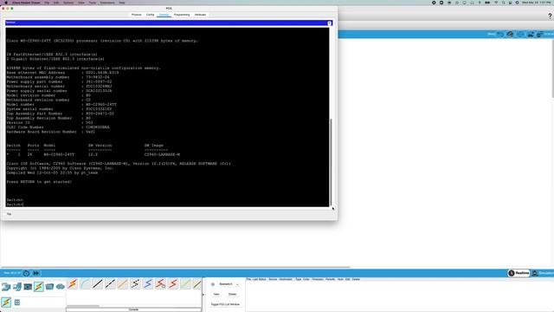
Task: Select the Components category icon
Action: (x=28, y=287)
